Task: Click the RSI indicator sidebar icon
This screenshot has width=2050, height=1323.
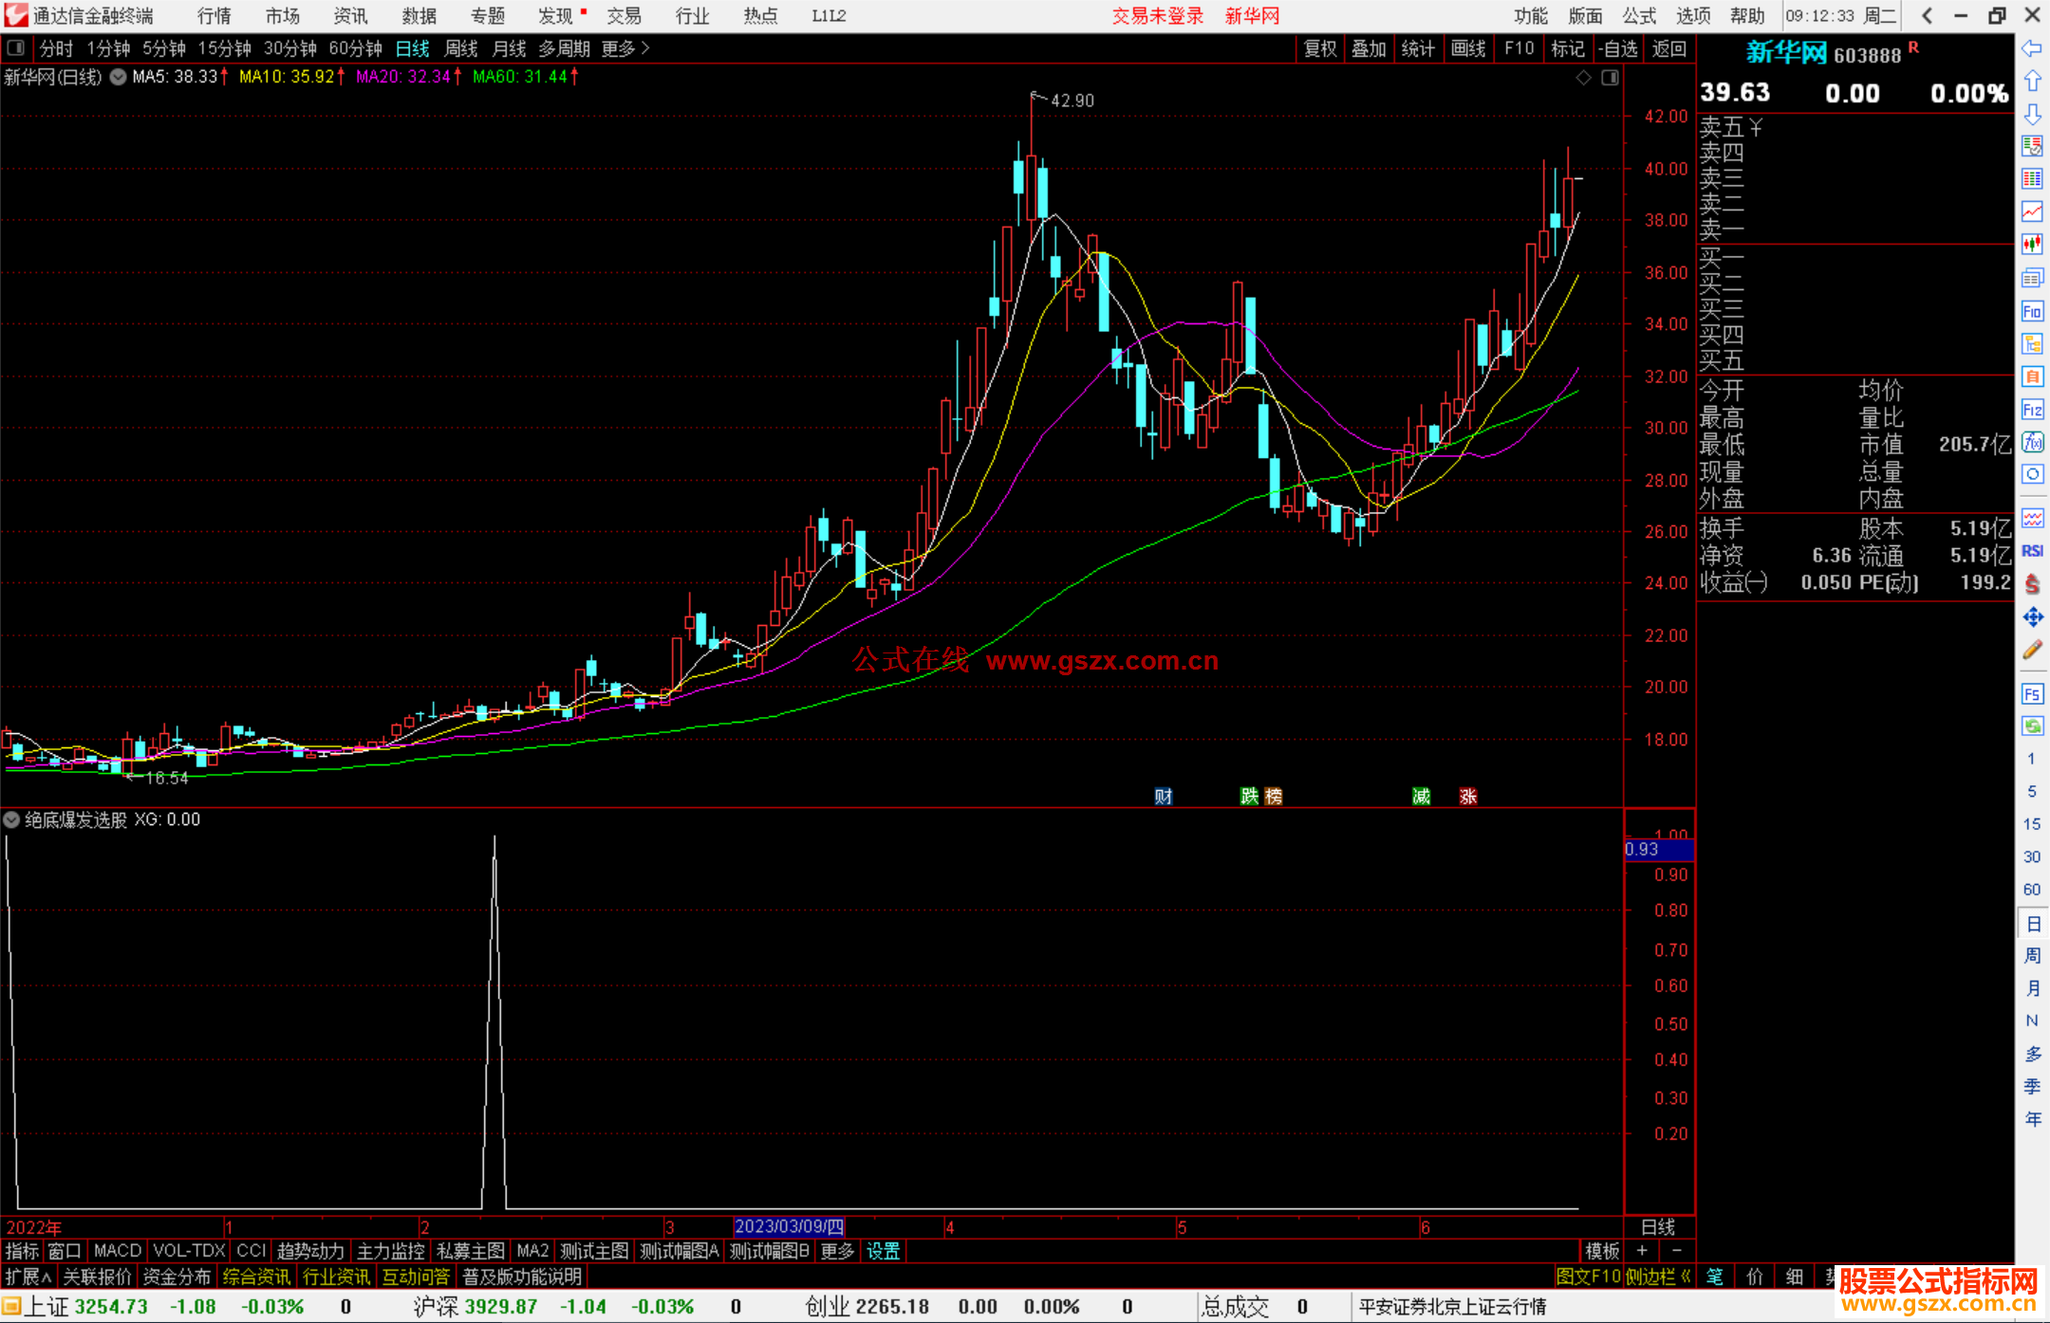Action: pyautogui.click(x=2032, y=551)
